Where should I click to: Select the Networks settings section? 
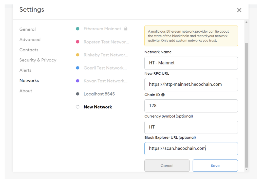coord(29,80)
